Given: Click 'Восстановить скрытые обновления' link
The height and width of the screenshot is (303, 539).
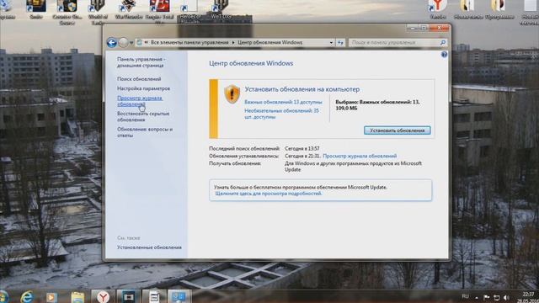Looking at the screenshot, I should click(143, 117).
